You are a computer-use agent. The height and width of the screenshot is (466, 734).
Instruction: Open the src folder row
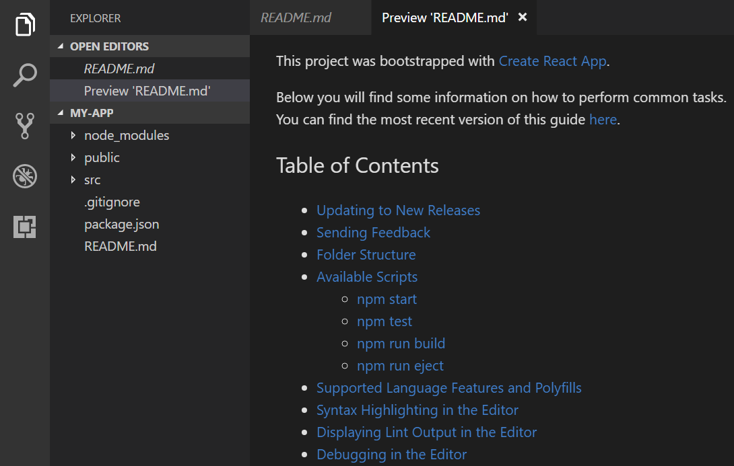(149, 180)
